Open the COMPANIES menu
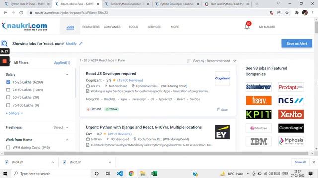Image resolution: width=318 pixels, height=178 pixels. tap(112, 27)
